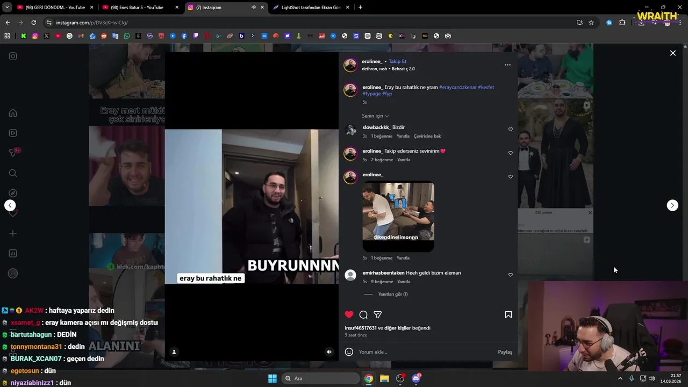Open Instagram Home from the sidebar
This screenshot has height=387, width=688.
coord(13,113)
